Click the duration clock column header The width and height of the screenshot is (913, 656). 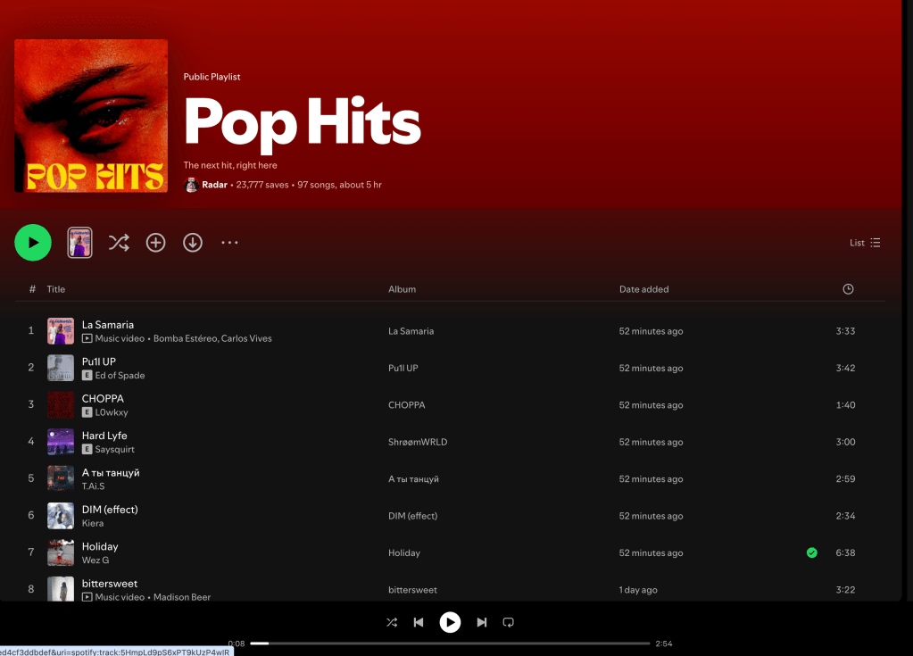pos(849,289)
